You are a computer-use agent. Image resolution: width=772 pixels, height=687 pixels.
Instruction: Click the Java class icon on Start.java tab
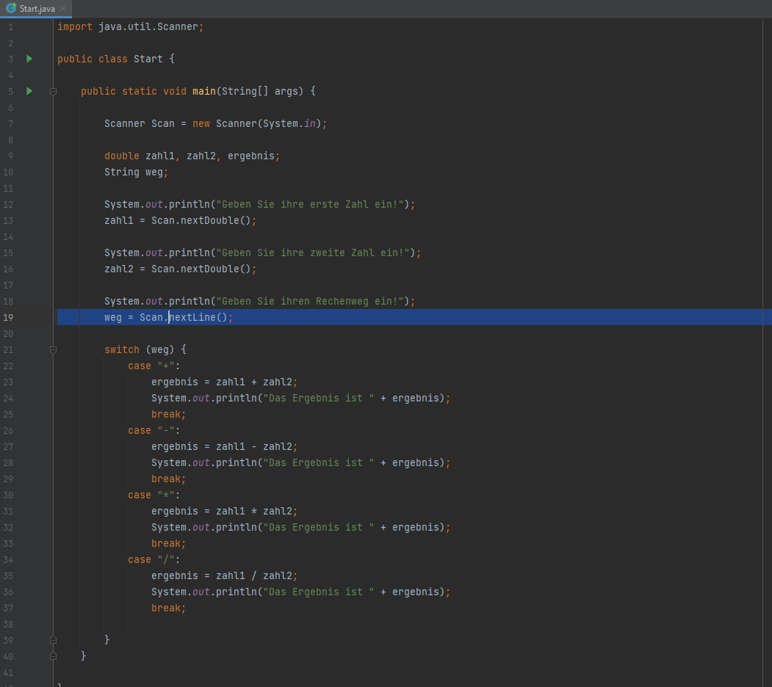click(11, 8)
